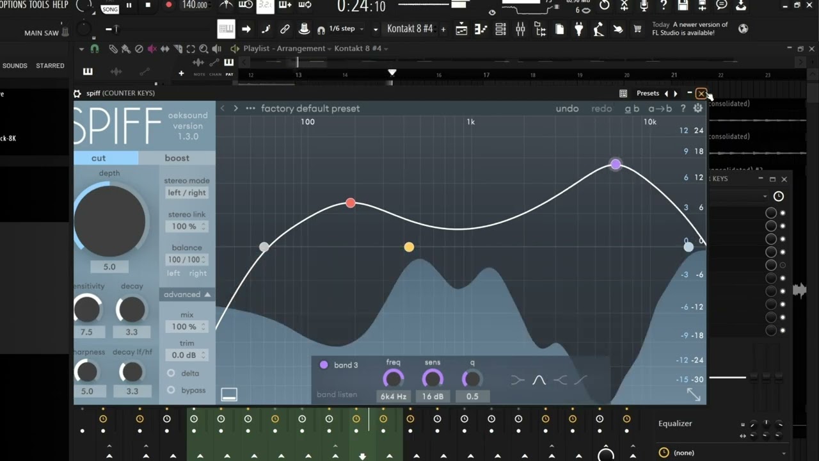Open the Kontakt 8 #4 pattern selector dropdown
Screen dimensions: 819x461
409,29
